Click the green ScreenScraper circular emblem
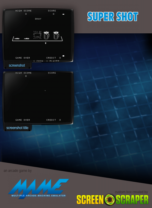This screenshot has height=208, width=152. click(110, 200)
